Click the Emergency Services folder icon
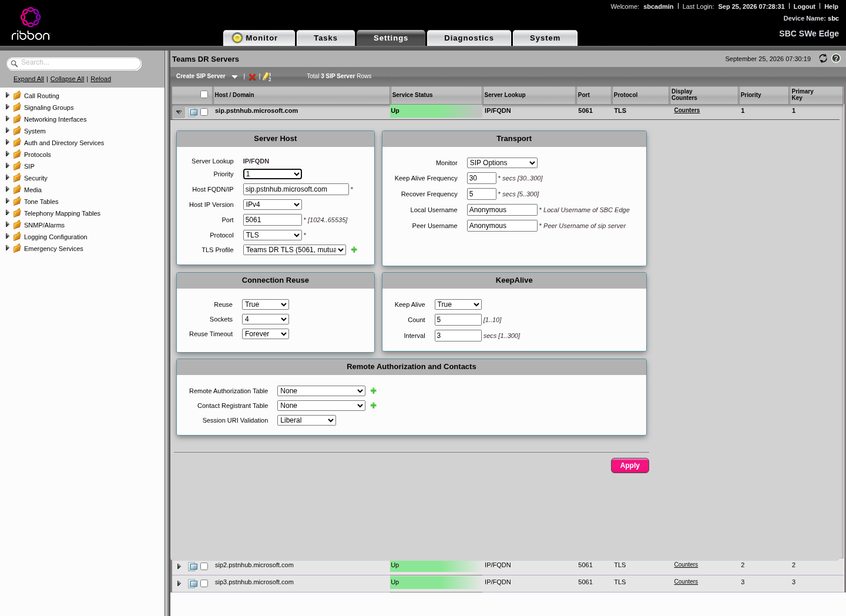 point(17,248)
